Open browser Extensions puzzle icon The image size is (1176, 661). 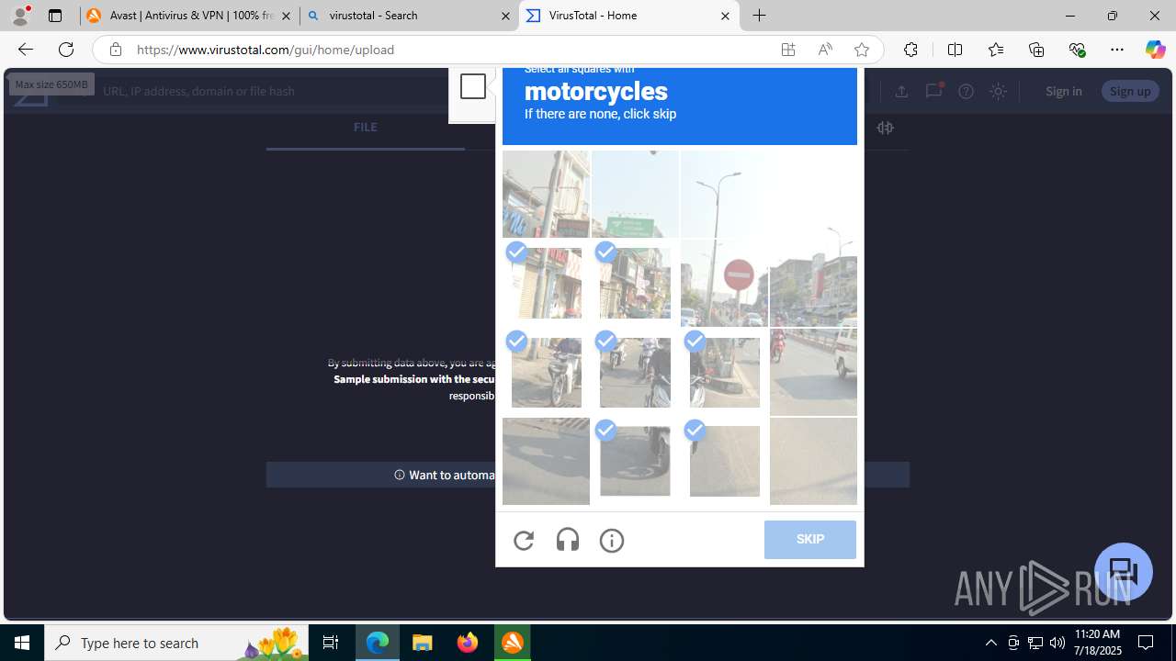[x=910, y=50]
